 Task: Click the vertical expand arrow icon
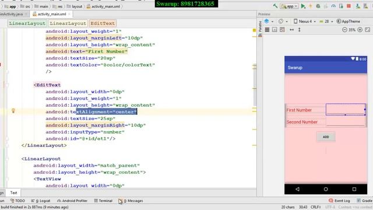299,30
